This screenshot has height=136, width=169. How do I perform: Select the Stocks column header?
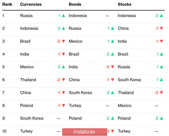pyautogui.click(x=125, y=4)
